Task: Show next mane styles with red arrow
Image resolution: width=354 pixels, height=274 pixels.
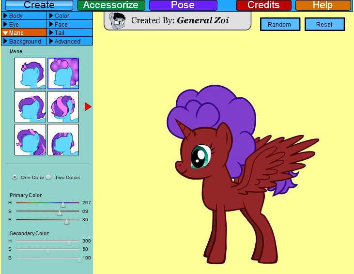Action: pyautogui.click(x=88, y=107)
